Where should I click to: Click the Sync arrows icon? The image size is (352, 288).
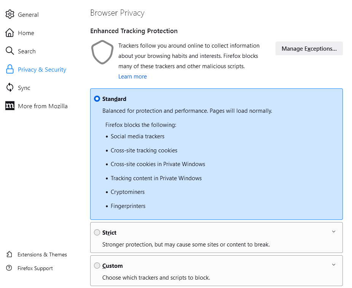click(10, 88)
